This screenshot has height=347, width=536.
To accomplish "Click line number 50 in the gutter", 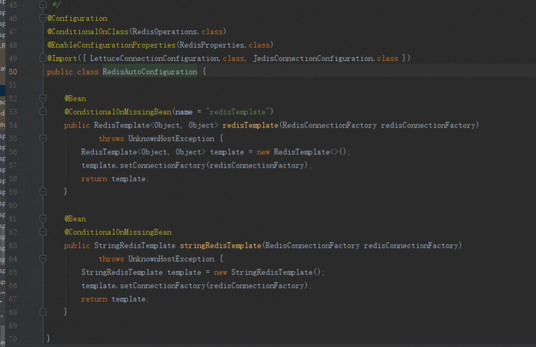I will (13, 72).
